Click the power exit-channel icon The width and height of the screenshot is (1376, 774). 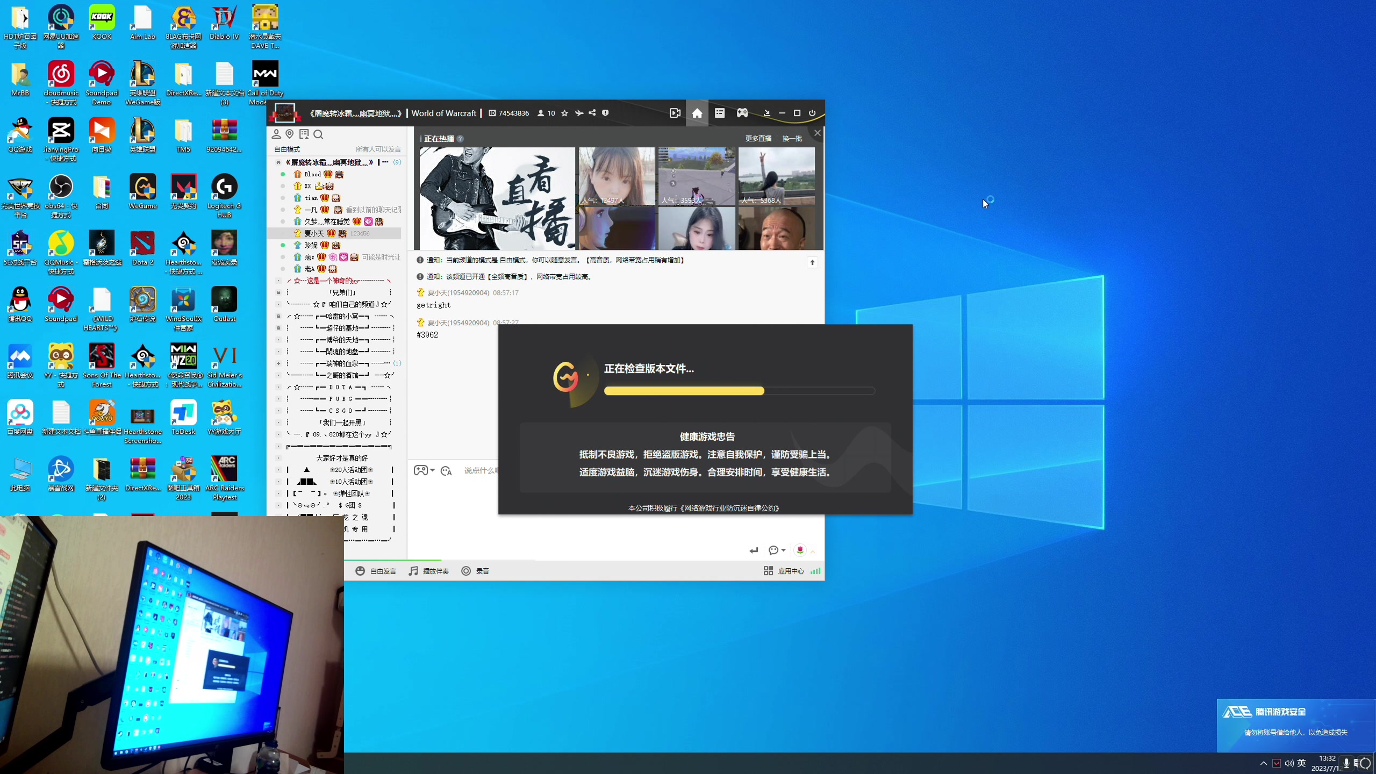click(x=812, y=113)
